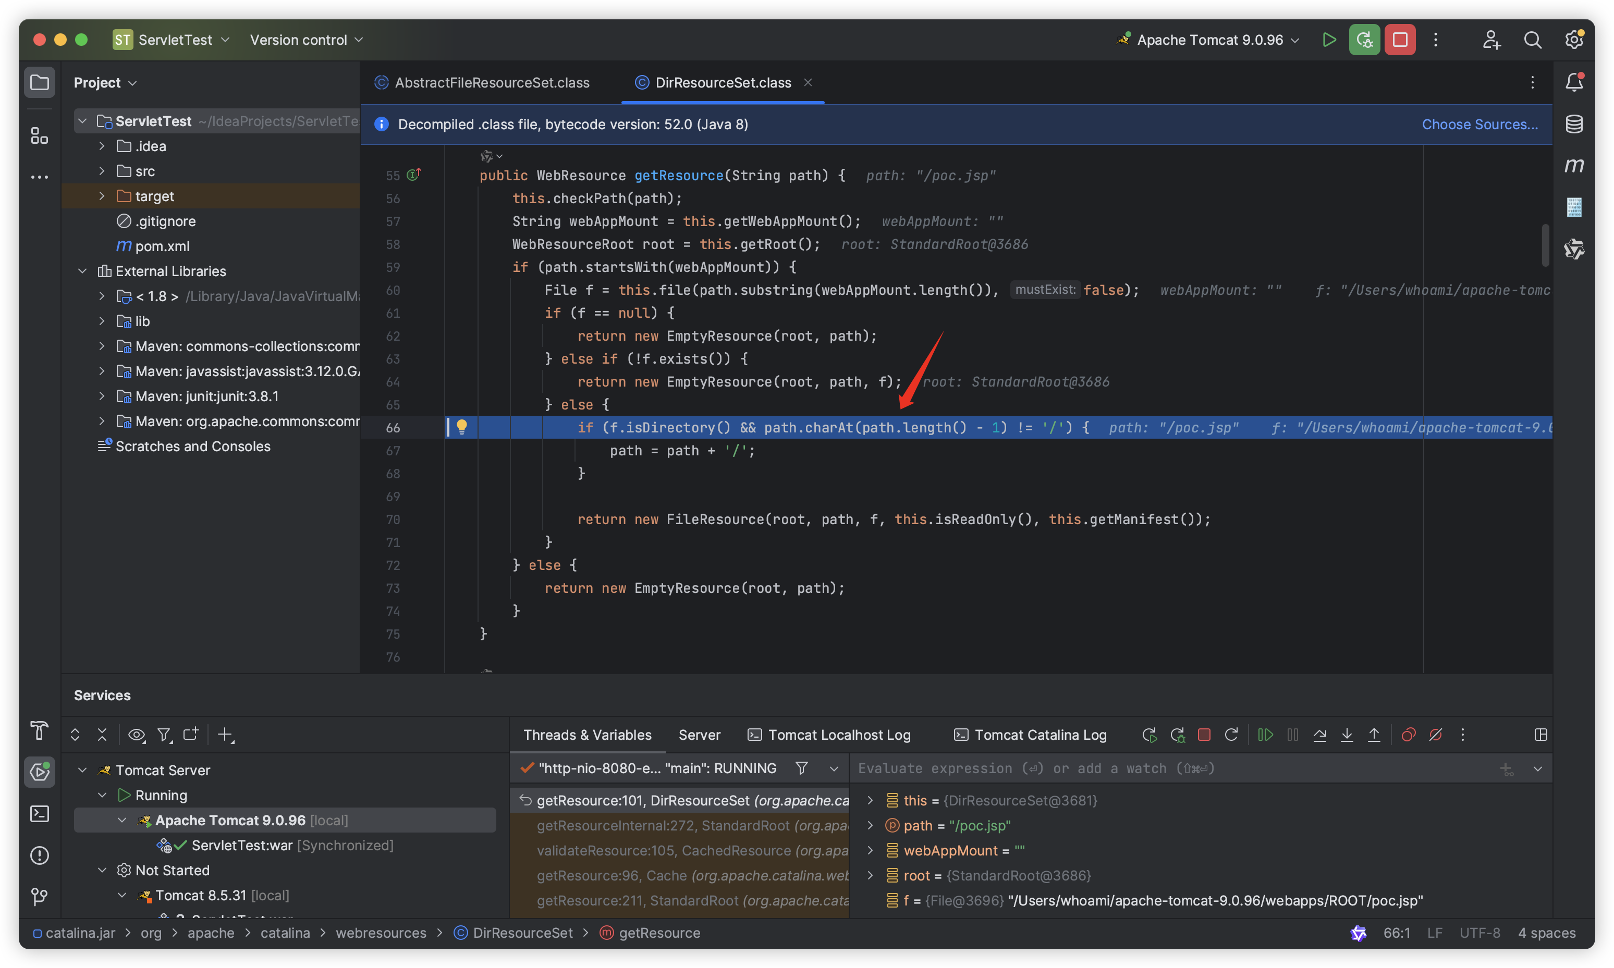The height and width of the screenshot is (968, 1614).
Task: Open the Tomcat Localhost Log tab
Action: click(829, 735)
